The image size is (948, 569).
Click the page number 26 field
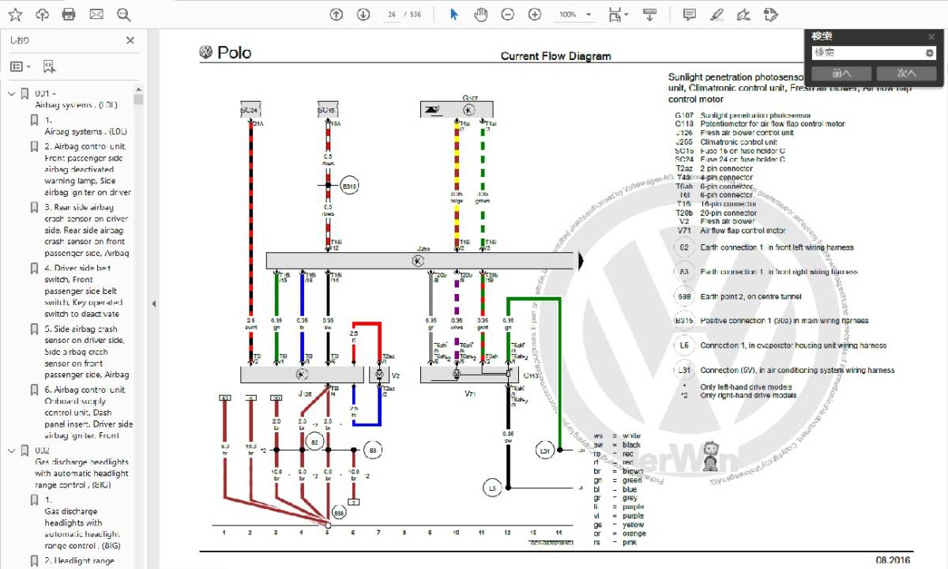click(391, 14)
